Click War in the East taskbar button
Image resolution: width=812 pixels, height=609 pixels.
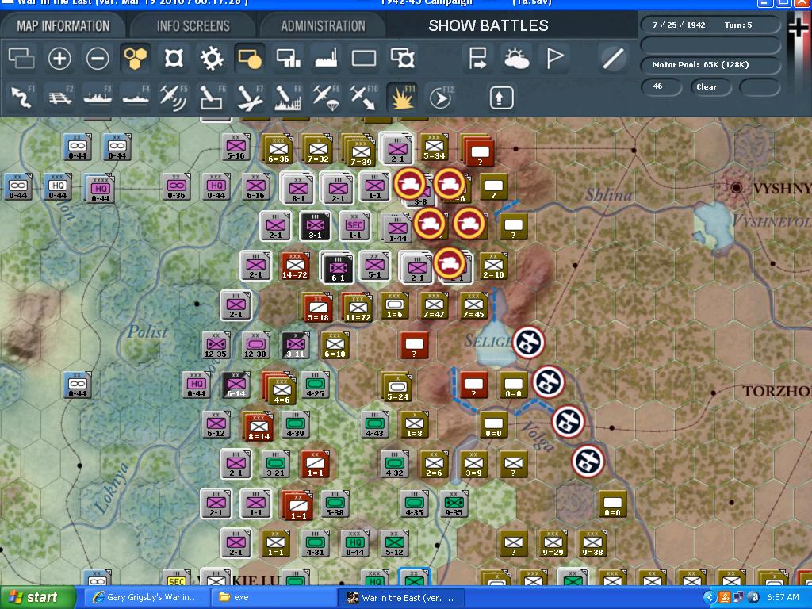click(402, 598)
